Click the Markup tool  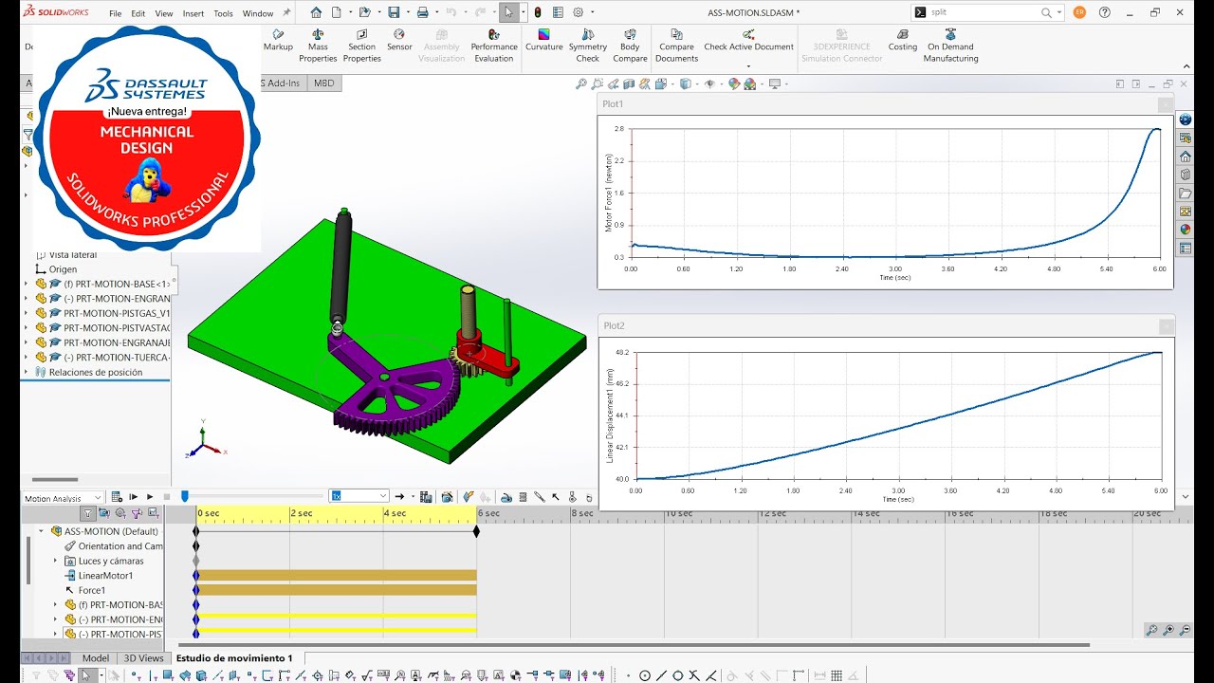coord(278,40)
